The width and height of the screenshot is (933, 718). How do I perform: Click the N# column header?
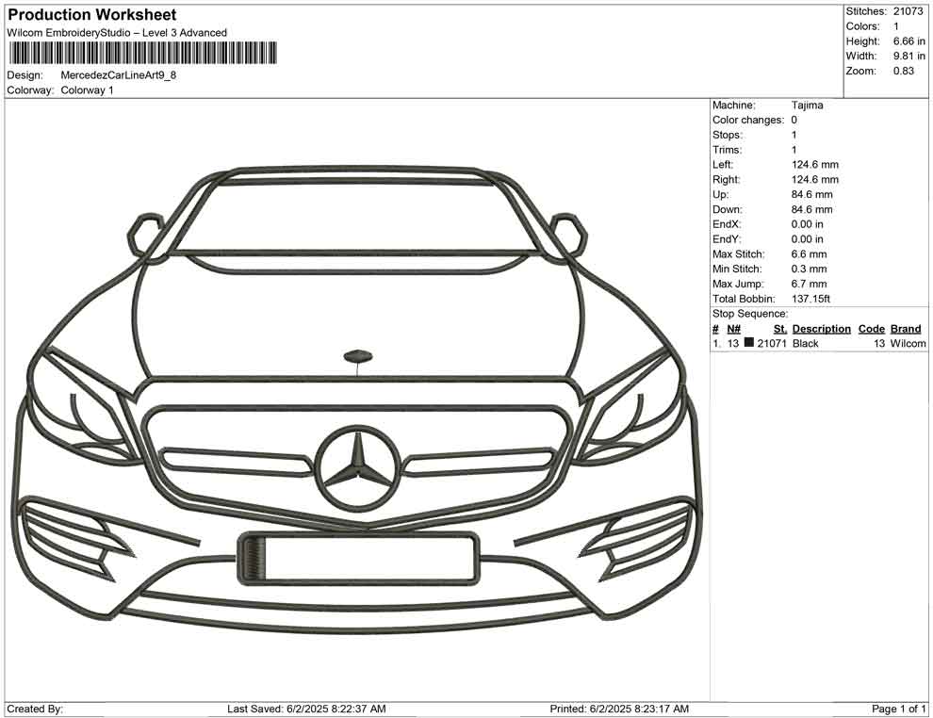tap(733, 329)
